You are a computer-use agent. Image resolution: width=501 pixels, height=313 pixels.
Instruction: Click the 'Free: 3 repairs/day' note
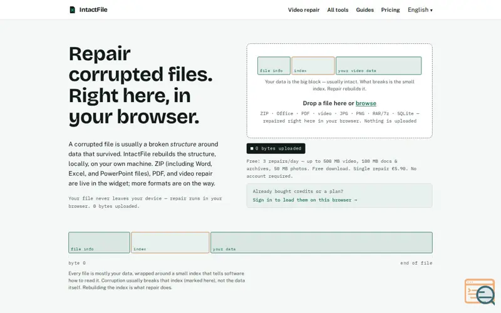(x=331, y=168)
